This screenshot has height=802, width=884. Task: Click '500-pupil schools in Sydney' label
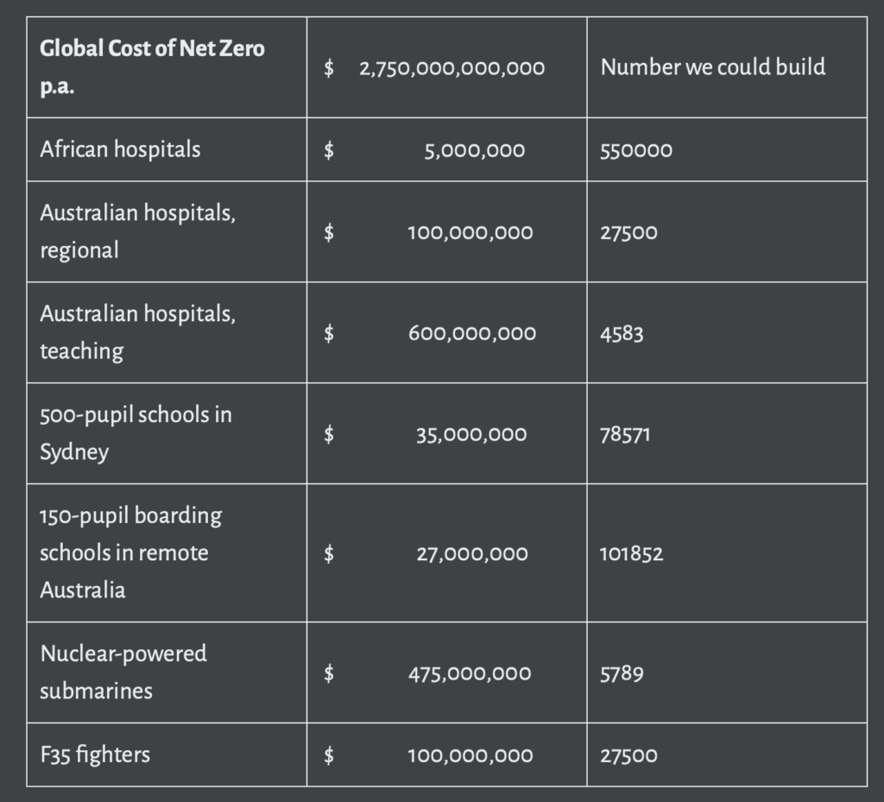pos(136,433)
